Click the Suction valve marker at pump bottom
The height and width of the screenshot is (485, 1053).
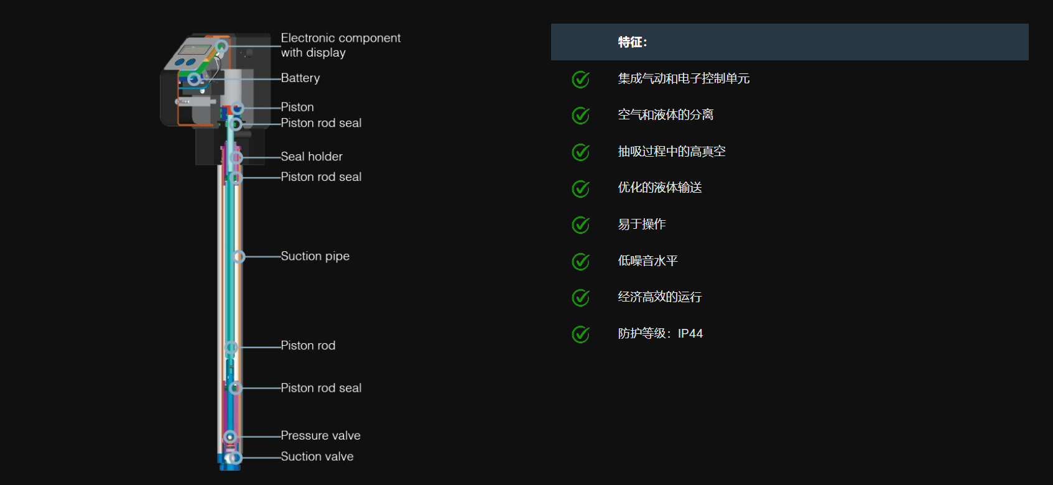235,458
